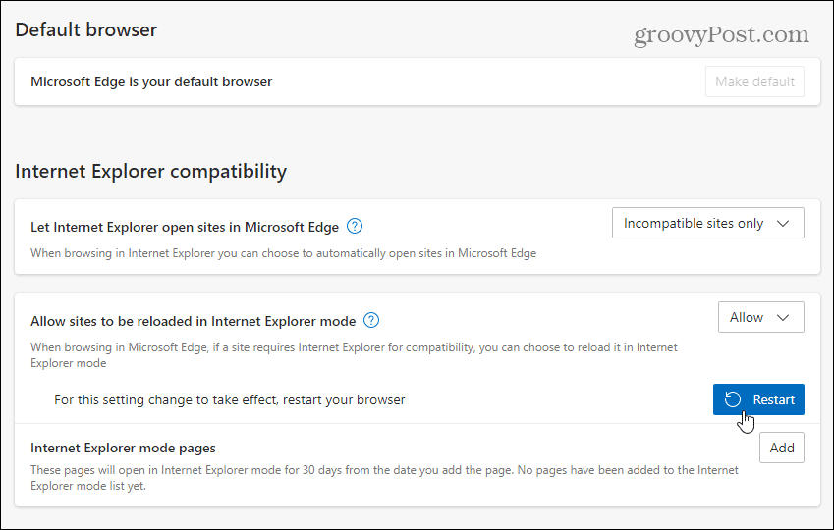
Task: Click the 'These pages will open in Internet Explorer mode' description
Action: pyautogui.click(x=384, y=477)
